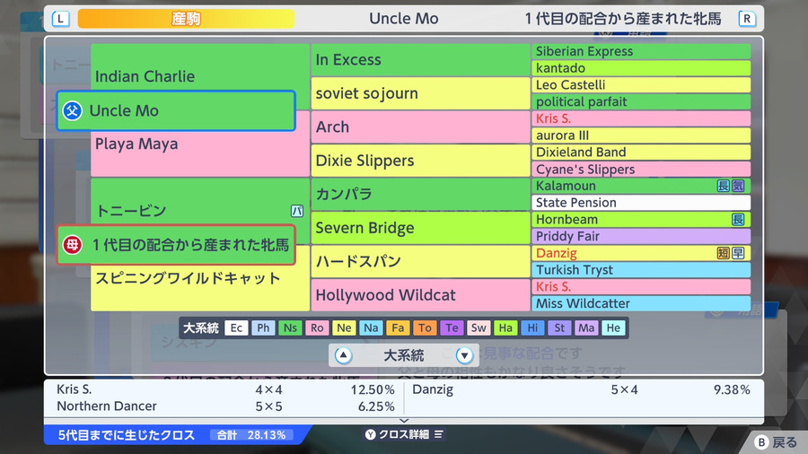The height and width of the screenshot is (454, 808).
Task: Click the 気 badge on Kalamoun row
Action: click(x=738, y=186)
